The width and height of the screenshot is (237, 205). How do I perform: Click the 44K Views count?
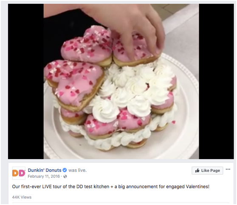[x=22, y=197]
